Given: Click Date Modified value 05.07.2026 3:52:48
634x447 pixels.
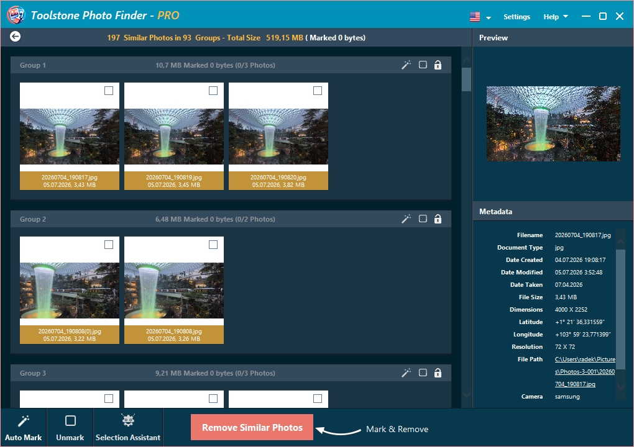Looking at the screenshot, I should (578, 272).
